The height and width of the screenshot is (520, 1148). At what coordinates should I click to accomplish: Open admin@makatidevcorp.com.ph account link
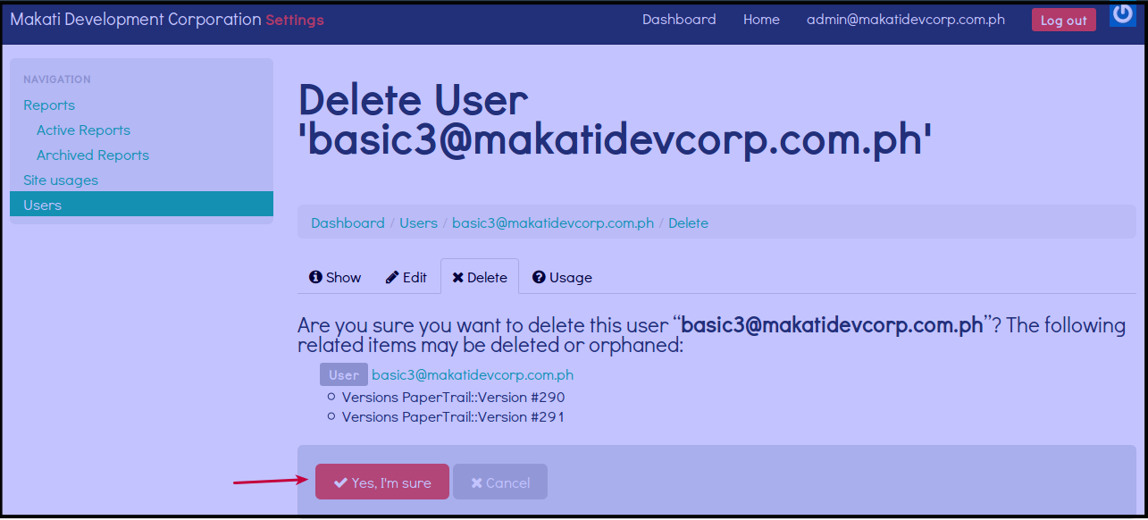tap(906, 20)
